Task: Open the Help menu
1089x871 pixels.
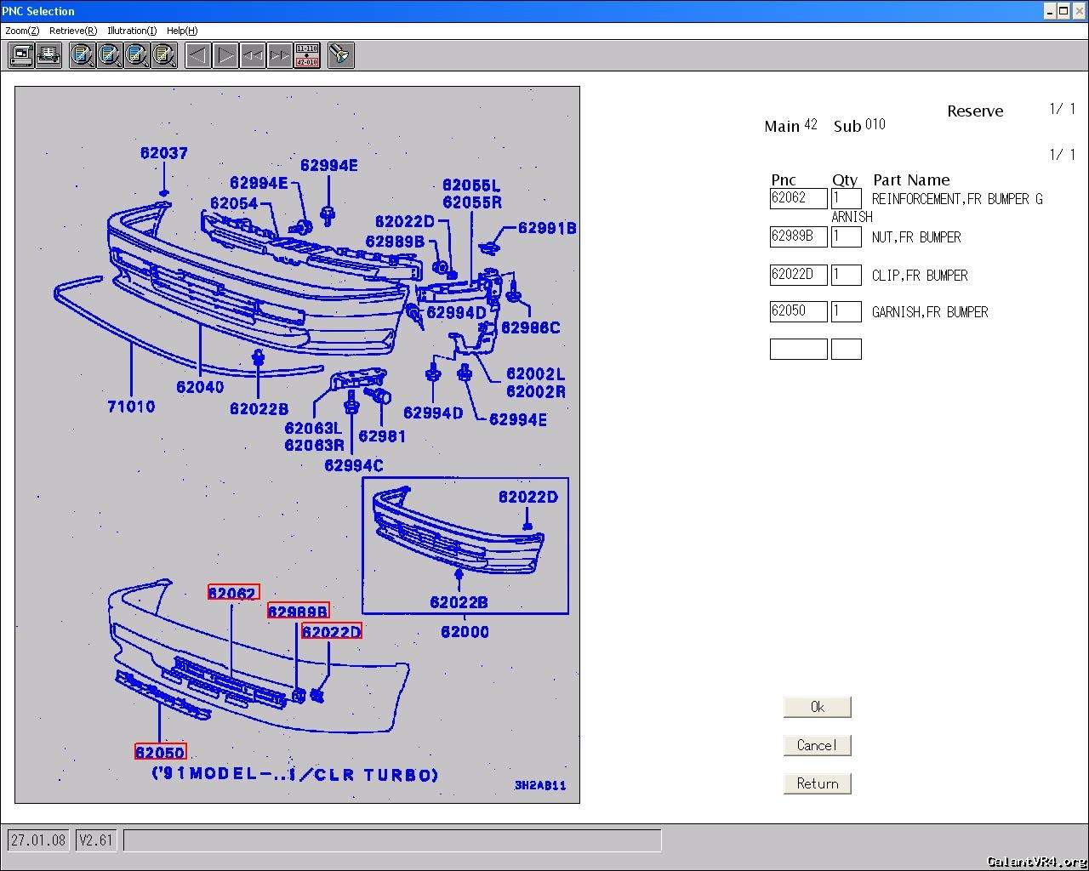Action: [x=182, y=31]
